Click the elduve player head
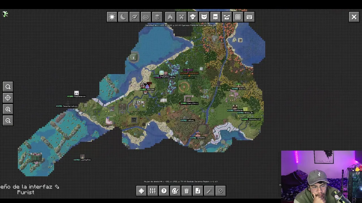362x203 pixels. 238,85
